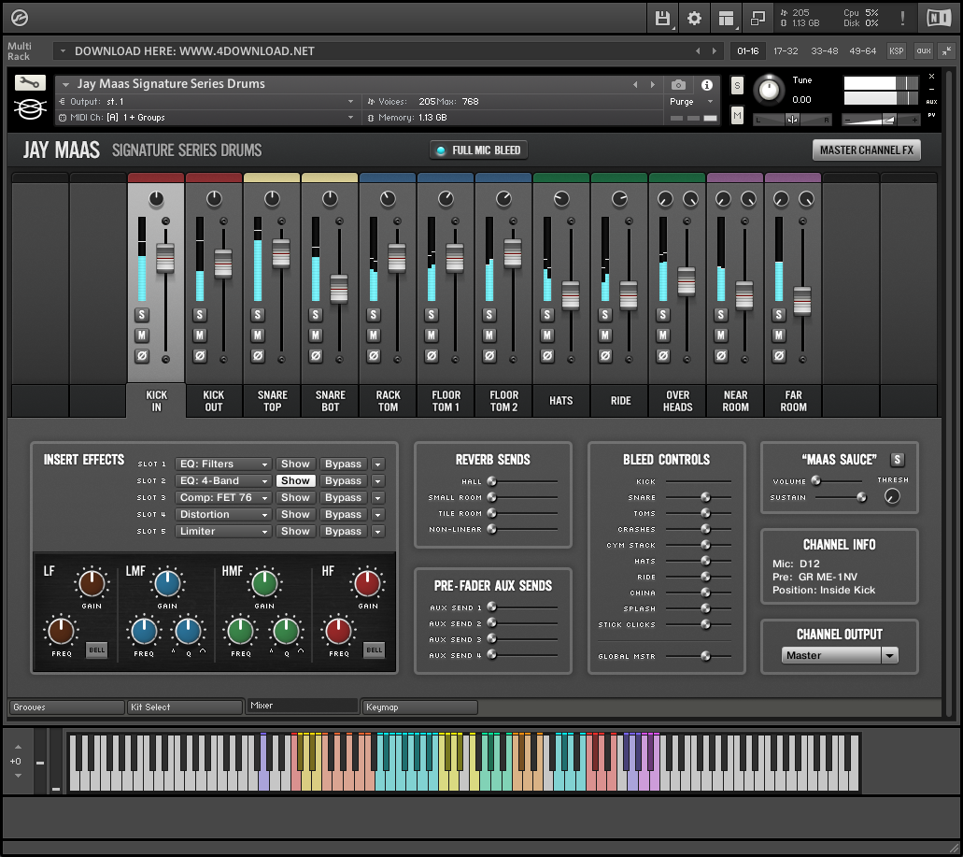Image resolution: width=963 pixels, height=857 pixels.
Task: Bypass Slot 3 Comp FET 76
Action: point(343,497)
